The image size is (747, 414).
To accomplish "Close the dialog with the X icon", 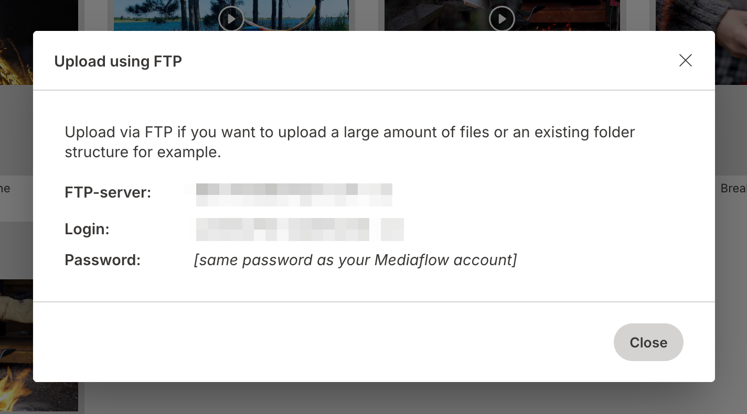I will pyautogui.click(x=685, y=61).
